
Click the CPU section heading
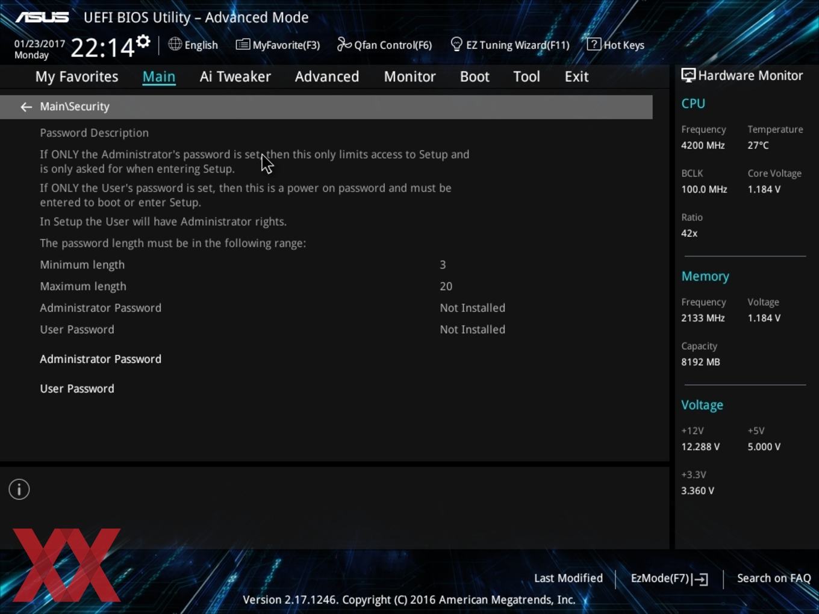coord(693,104)
